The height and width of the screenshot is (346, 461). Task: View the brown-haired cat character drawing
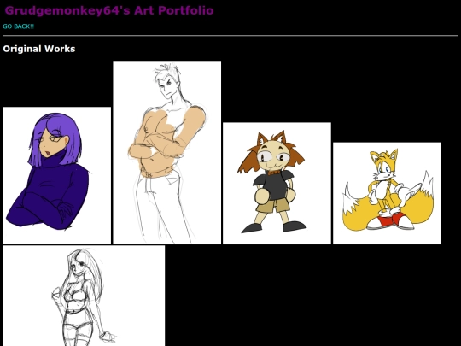coord(277,184)
